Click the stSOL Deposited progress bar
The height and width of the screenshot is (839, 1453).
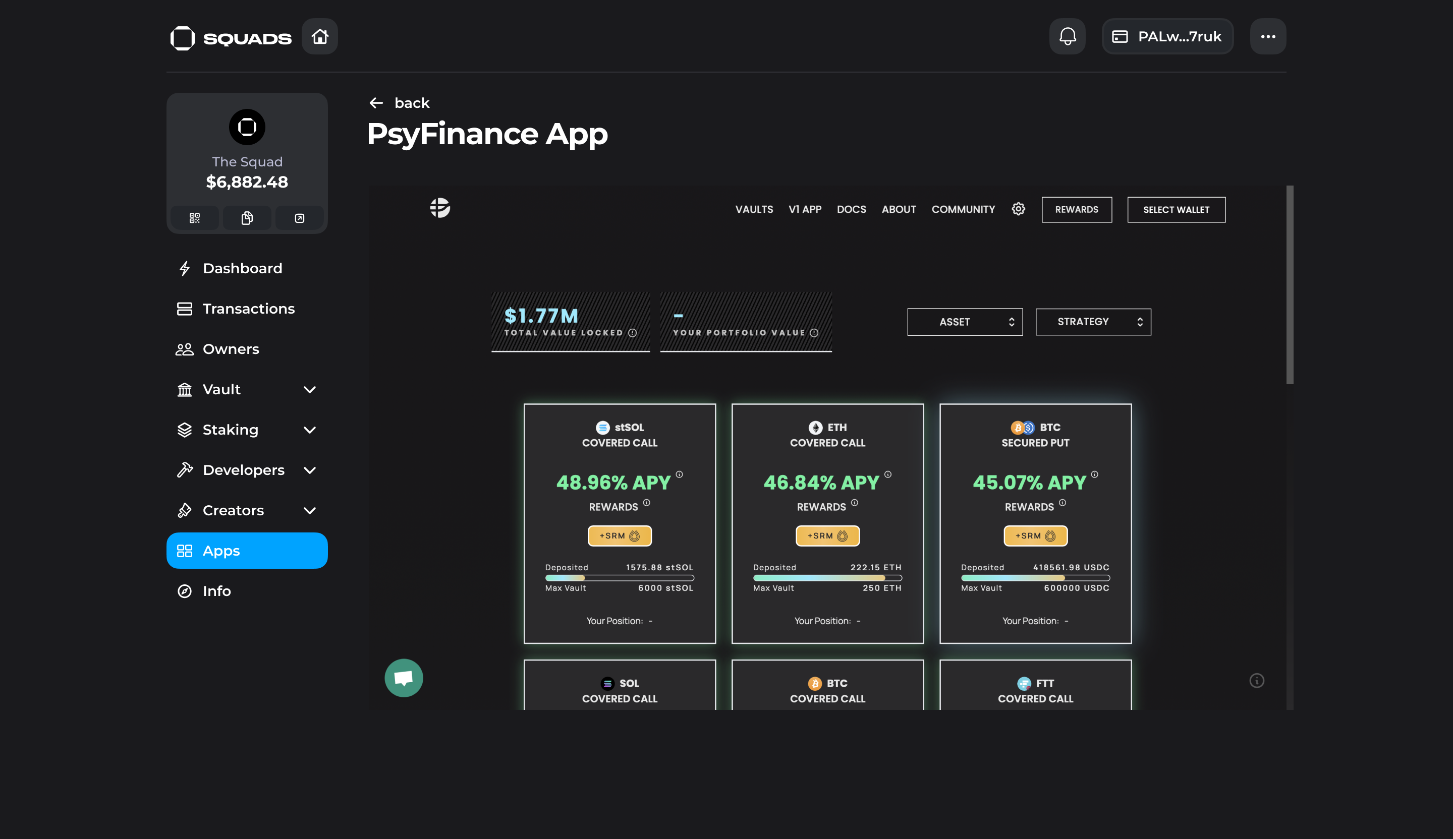pyautogui.click(x=619, y=578)
